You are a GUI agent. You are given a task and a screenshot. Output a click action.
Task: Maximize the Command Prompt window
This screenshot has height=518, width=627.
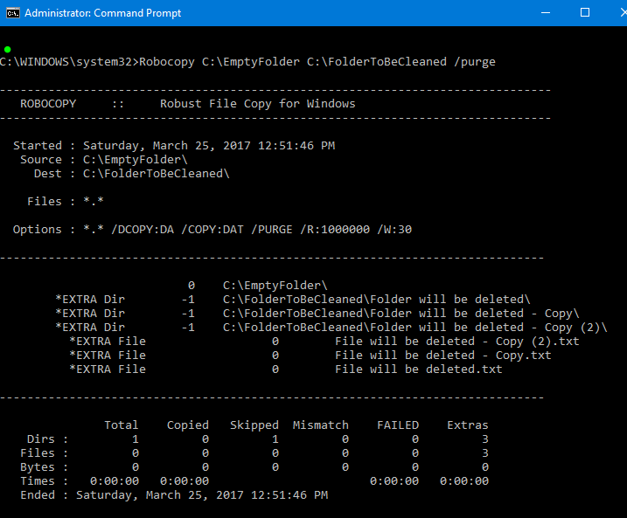click(585, 13)
